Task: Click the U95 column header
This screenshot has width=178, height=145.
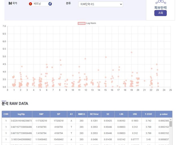Action: 135,114
